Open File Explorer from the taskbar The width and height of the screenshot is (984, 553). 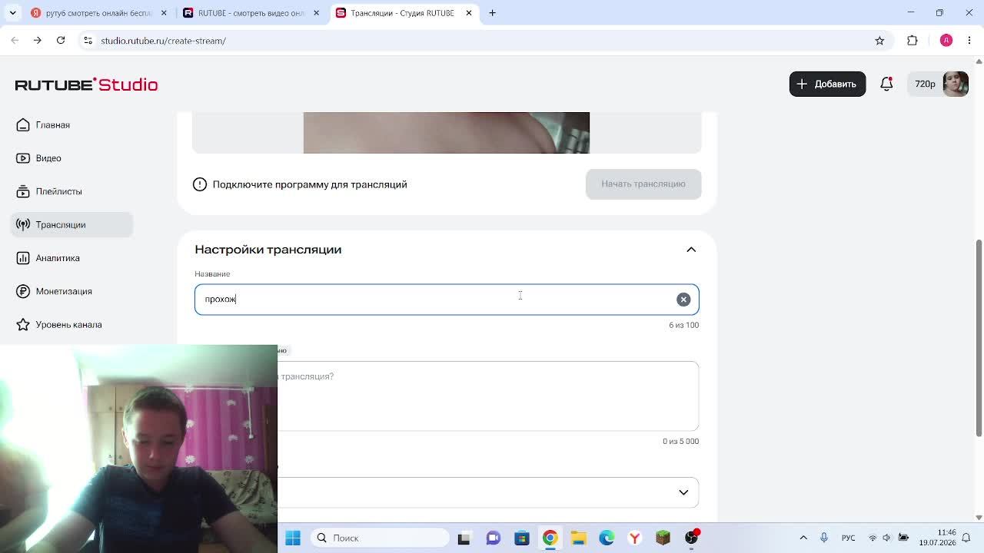pos(578,538)
